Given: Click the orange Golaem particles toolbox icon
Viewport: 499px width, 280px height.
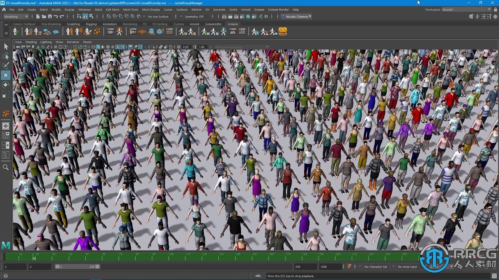Looking at the screenshot, I should tap(6, 113).
